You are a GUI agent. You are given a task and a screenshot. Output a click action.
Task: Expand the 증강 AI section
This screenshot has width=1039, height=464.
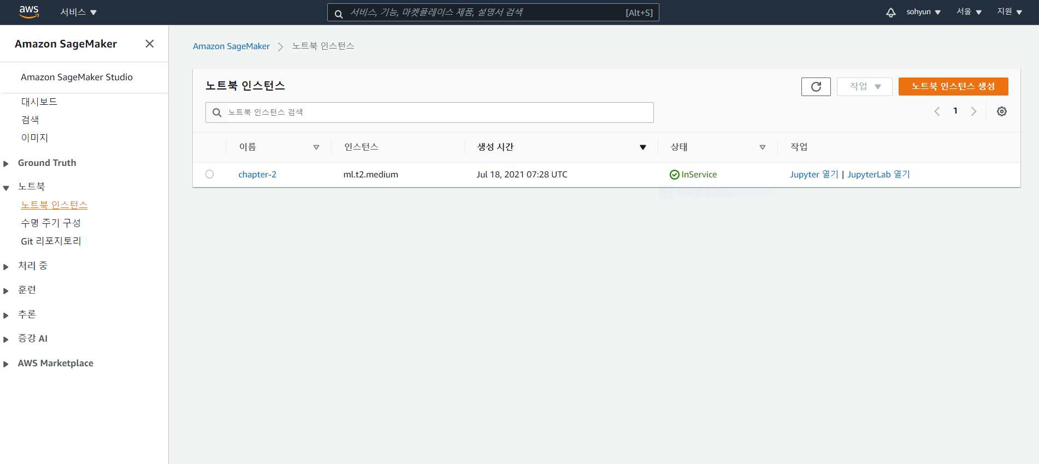pos(6,340)
